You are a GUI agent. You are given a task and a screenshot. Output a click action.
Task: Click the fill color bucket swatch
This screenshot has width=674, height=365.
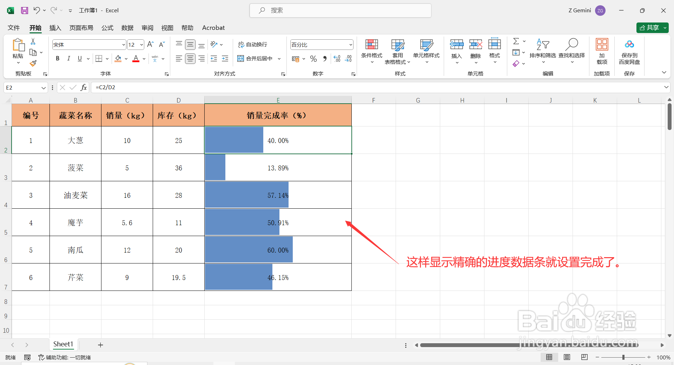pyautogui.click(x=118, y=59)
